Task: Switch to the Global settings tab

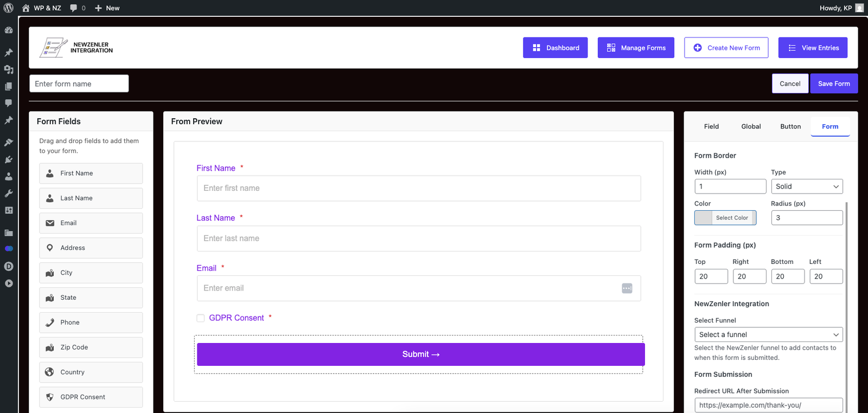Action: click(x=751, y=126)
